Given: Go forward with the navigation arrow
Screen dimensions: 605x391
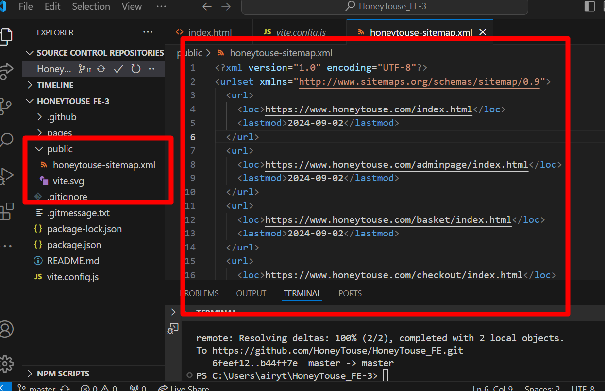Looking at the screenshot, I should (x=226, y=7).
